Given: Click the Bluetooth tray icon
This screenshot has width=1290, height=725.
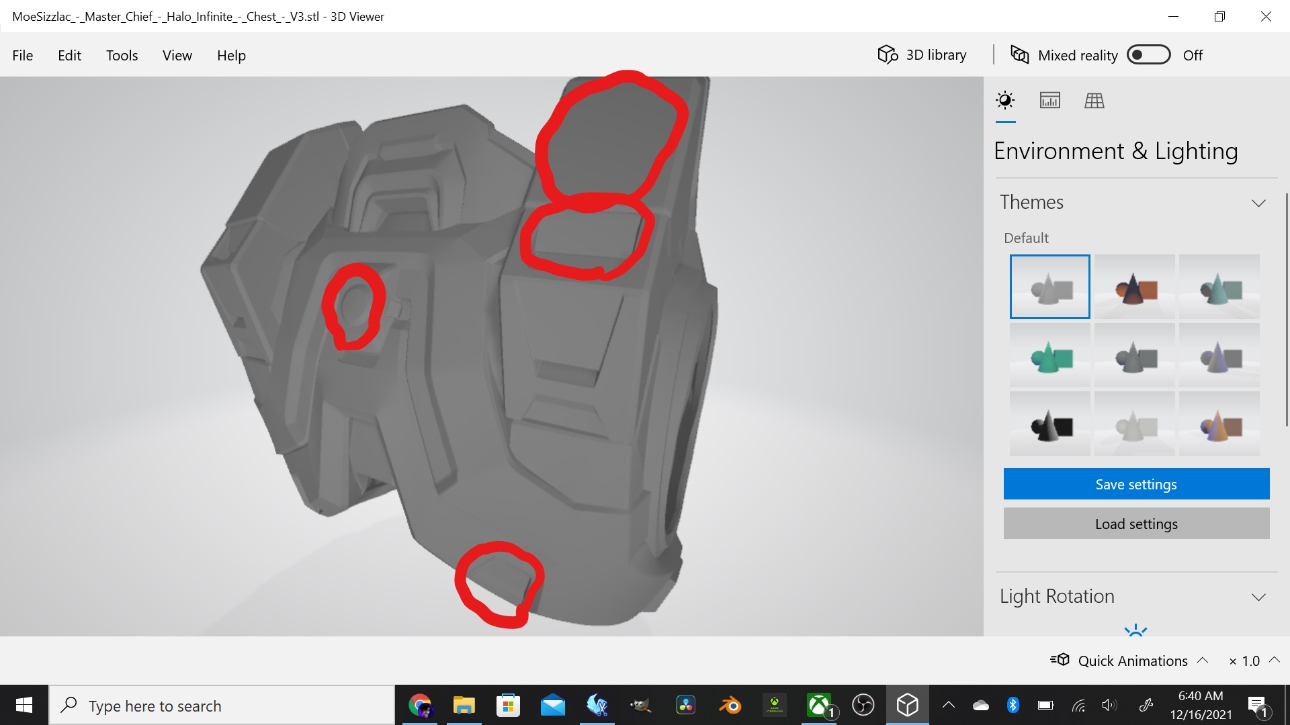Looking at the screenshot, I should [1013, 705].
